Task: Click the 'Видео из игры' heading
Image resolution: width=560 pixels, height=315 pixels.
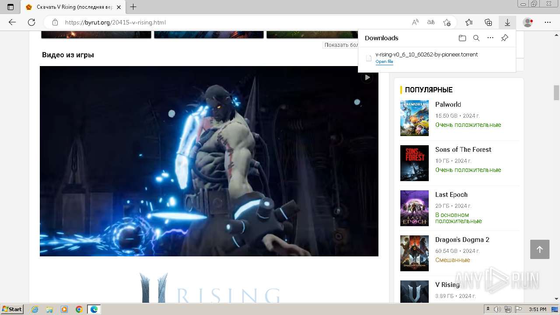Action: [x=68, y=55]
